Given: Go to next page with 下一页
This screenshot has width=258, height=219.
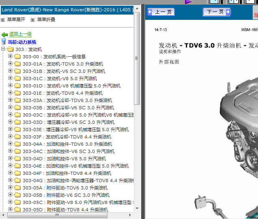Looking at the screenshot, I should [x=217, y=12].
